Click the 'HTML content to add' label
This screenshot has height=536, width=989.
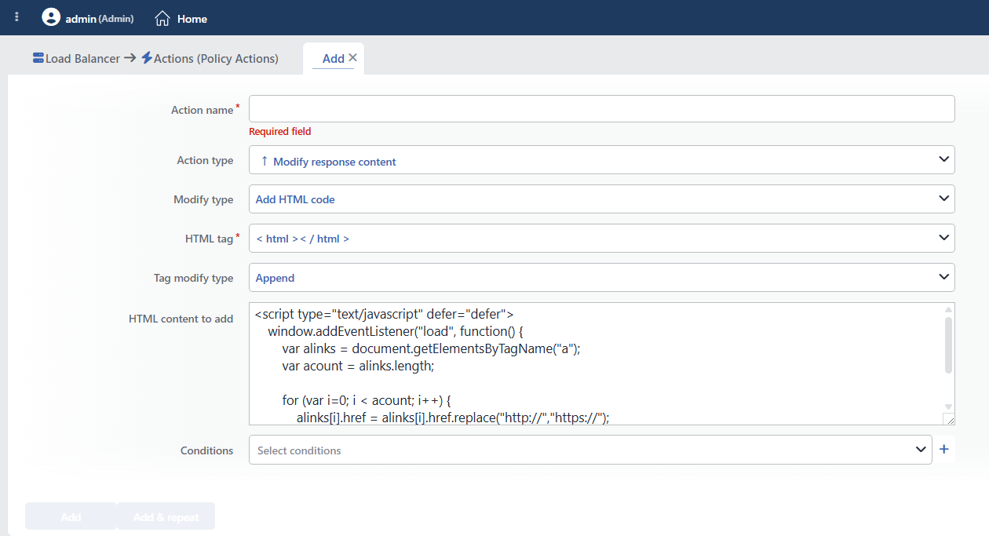point(181,319)
